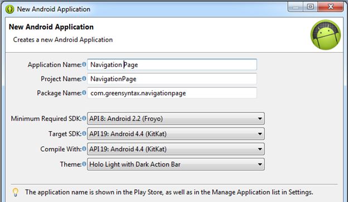
Task: Click the bold 'New Android Application' heading
Action: (x=51, y=27)
